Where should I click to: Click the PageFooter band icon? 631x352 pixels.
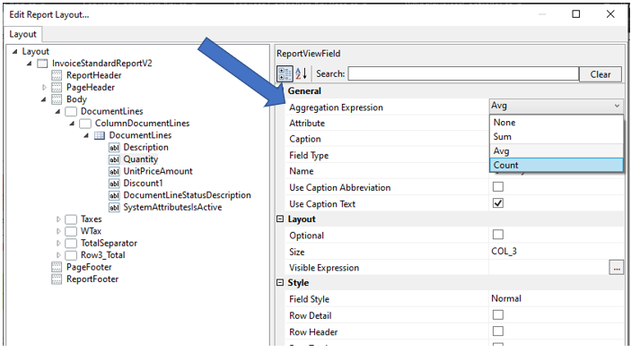pyautogui.click(x=57, y=267)
